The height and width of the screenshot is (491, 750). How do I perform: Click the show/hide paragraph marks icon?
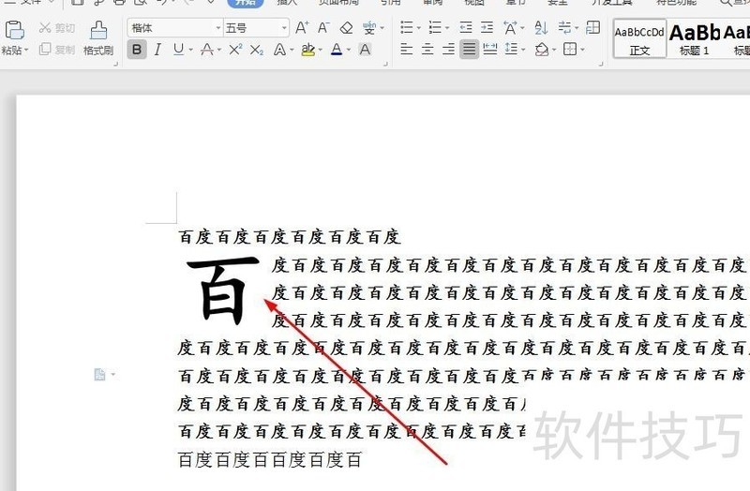tap(564, 28)
